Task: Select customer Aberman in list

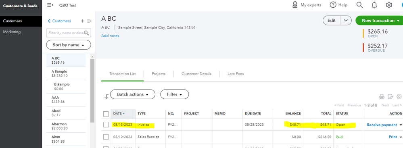Action: click(x=66, y=126)
